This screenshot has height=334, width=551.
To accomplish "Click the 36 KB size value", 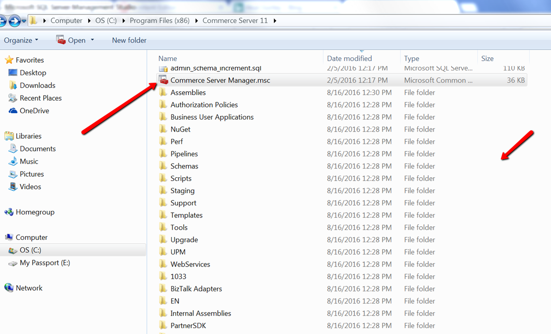I will [516, 80].
